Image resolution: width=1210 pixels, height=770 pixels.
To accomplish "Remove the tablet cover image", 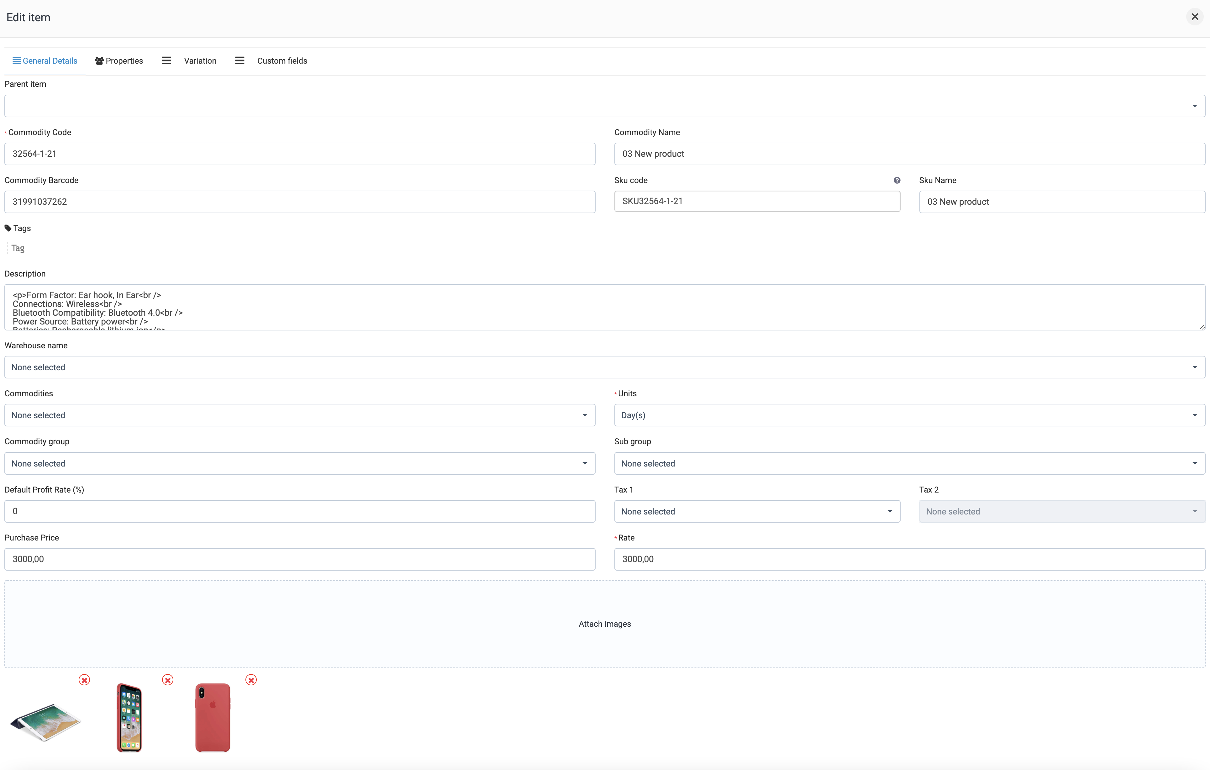I will pyautogui.click(x=84, y=680).
